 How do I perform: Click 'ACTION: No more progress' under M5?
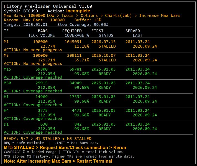pos(33,64)
